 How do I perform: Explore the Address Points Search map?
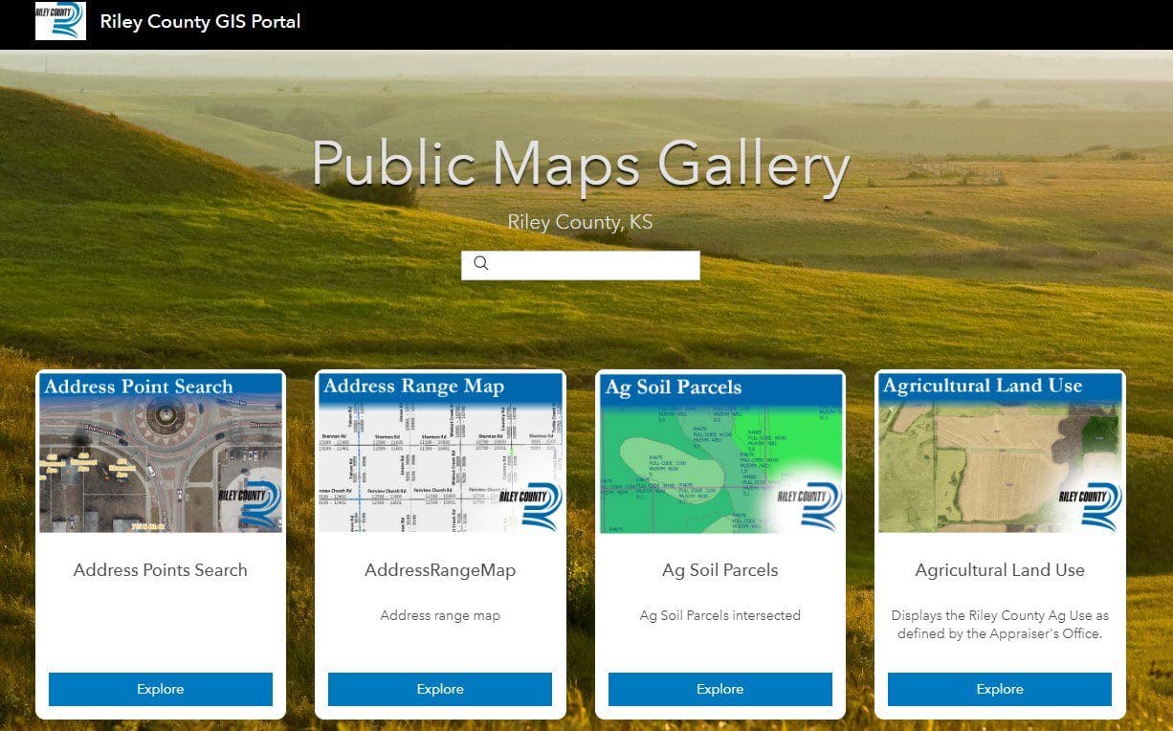pos(160,689)
